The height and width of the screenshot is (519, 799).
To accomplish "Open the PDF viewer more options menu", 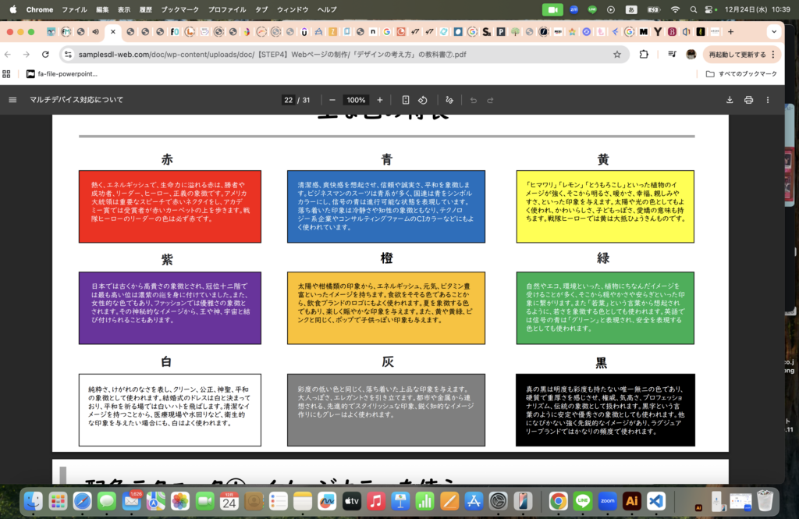I will pyautogui.click(x=768, y=100).
